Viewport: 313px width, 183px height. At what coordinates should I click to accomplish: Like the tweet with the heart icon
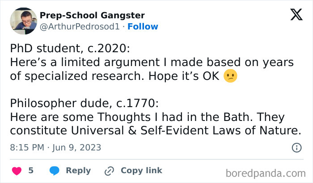click(17, 171)
